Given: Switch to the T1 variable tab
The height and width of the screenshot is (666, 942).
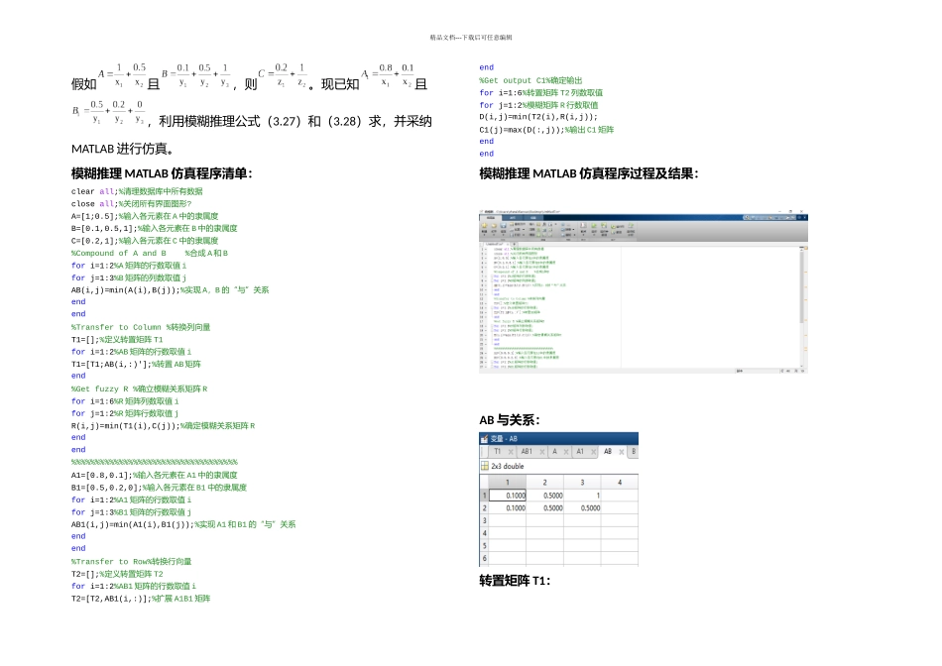Looking at the screenshot, I should coord(497,451).
